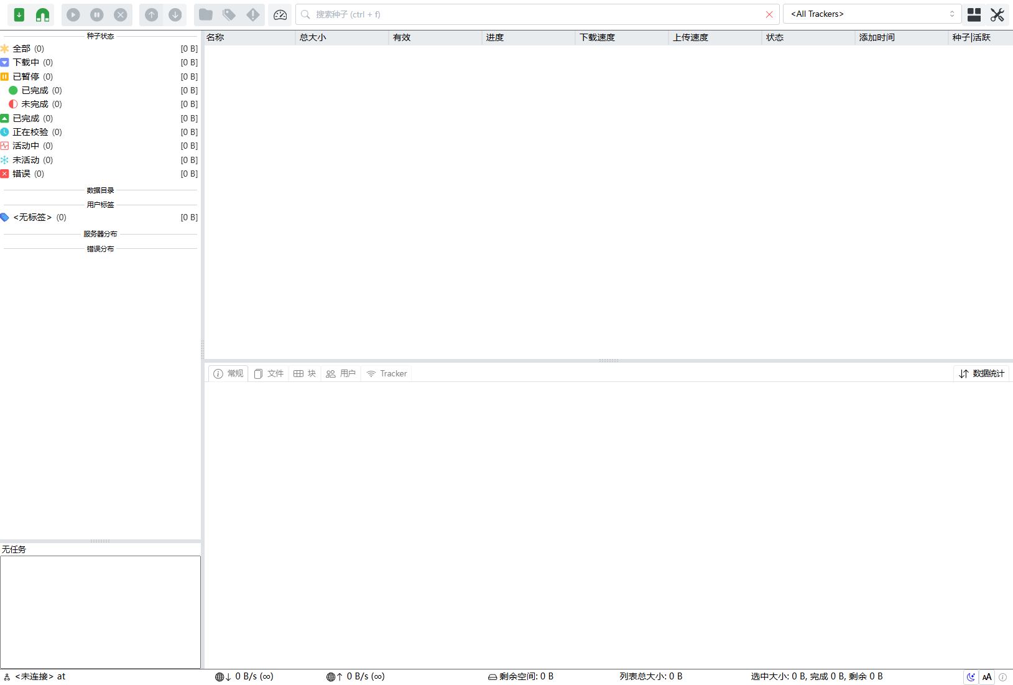The image size is (1013, 685).
Task: Expand the 数据目录 section header
Action: pos(100,190)
